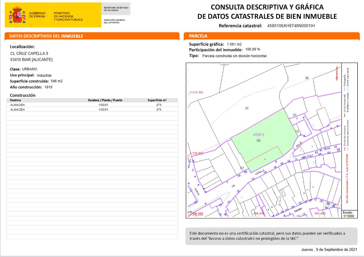Image resolution: width=364 pixels, height=257 pixels.
Task: Click the catastral reference number 4585106XH9748N0001IH
Action: [291, 26]
